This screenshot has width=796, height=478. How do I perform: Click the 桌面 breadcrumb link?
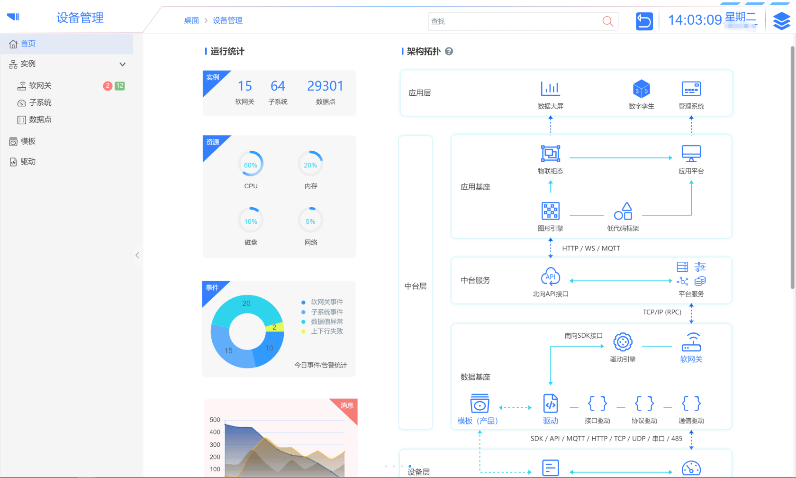[x=191, y=20]
